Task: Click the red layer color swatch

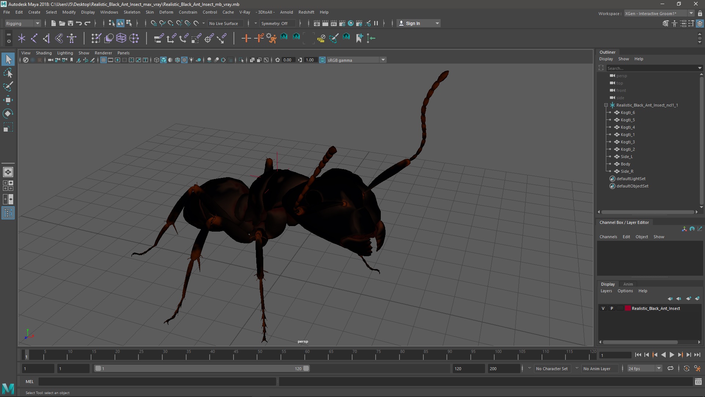Action: [x=628, y=308]
